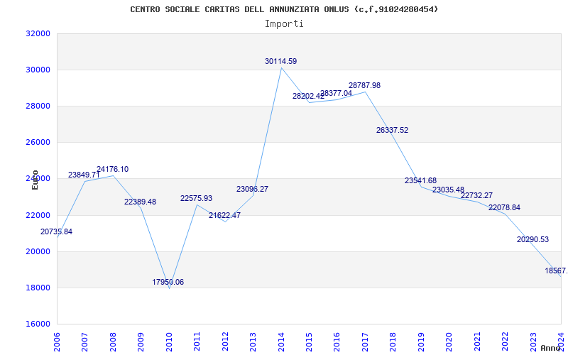Click x-axis year 2012
This screenshot has height=355, width=568.
225,342
